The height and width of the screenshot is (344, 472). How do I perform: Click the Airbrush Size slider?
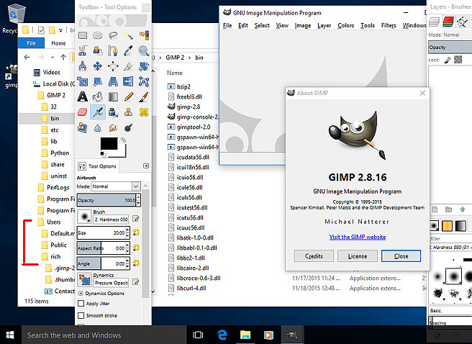[101, 232]
